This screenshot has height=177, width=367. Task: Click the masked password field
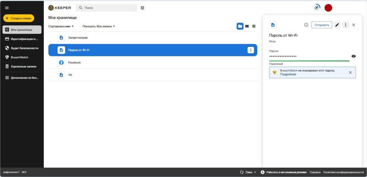click(309, 56)
